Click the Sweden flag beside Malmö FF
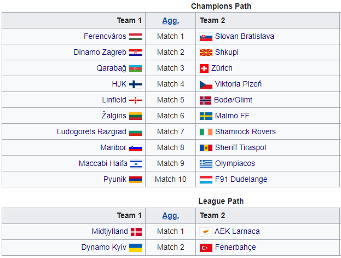The height and width of the screenshot is (258, 341). point(205,116)
